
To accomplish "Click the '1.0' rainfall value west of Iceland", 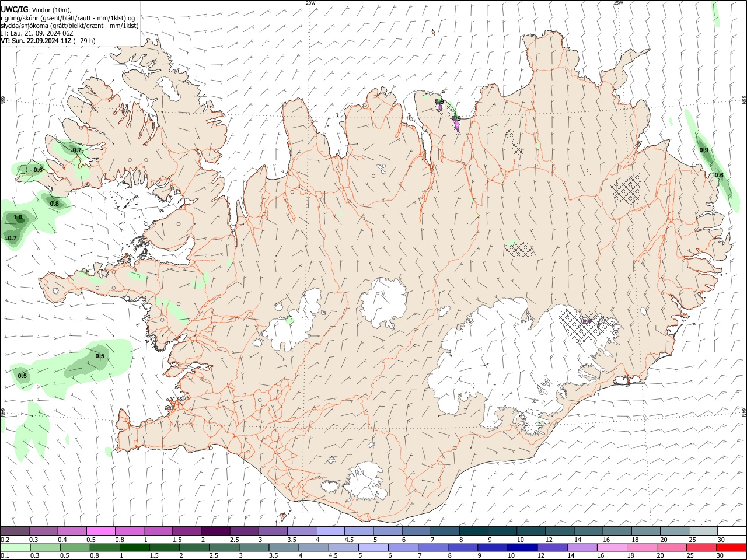I will pos(18,218).
